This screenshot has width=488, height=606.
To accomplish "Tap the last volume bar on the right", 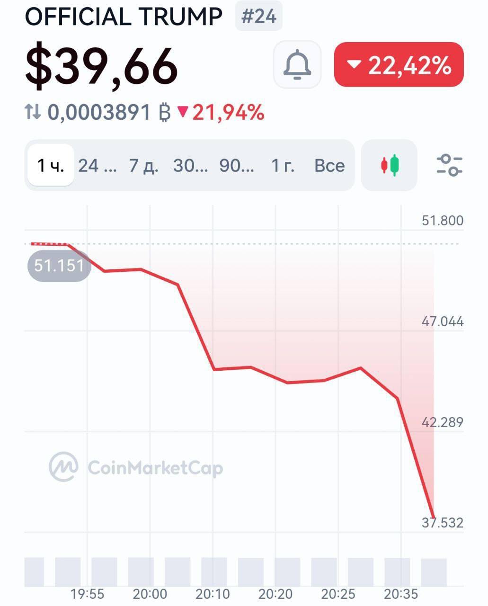I will click(434, 572).
